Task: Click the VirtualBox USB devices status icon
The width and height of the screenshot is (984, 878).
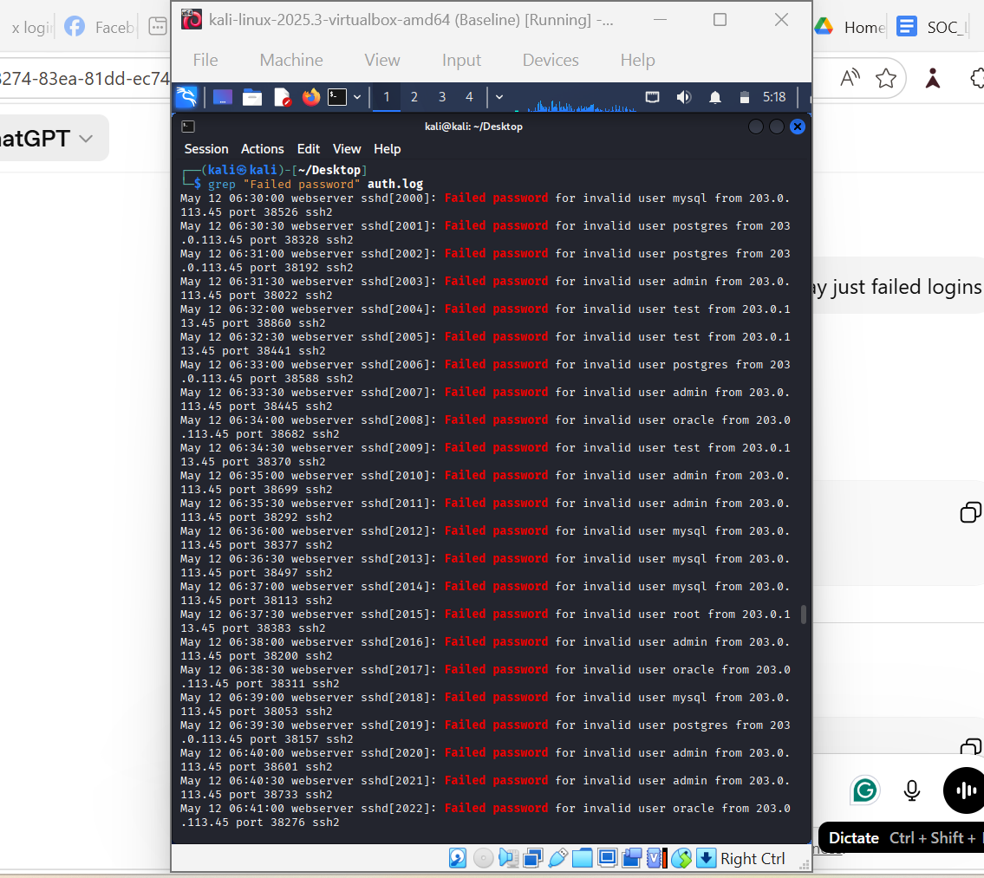Action: coord(558,858)
